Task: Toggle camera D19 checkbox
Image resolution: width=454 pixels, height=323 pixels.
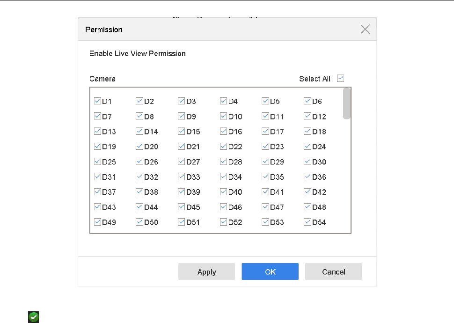Action: coord(97,147)
